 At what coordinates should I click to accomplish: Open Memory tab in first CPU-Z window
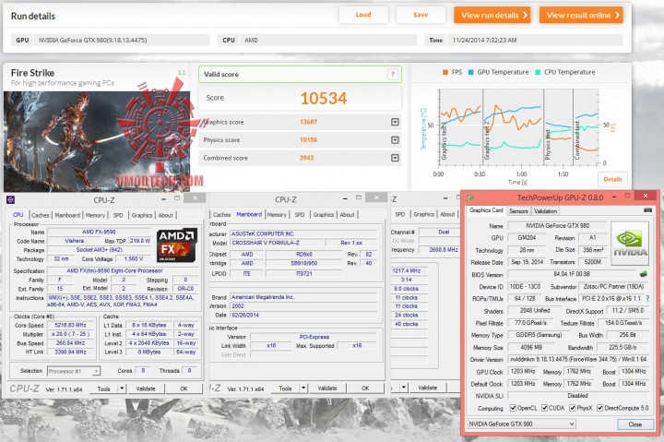[x=95, y=215]
